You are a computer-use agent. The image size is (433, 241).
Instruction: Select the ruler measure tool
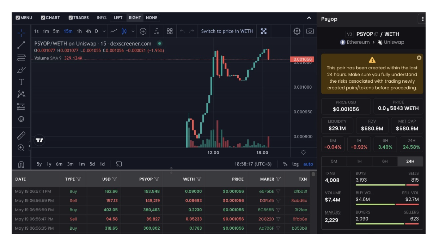[x=21, y=135]
